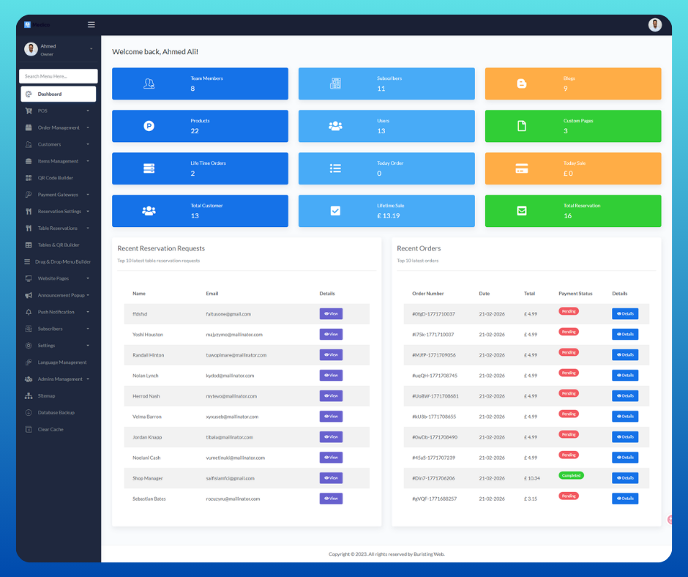
Task: Click the Team Members card icon
Action: pos(149,83)
